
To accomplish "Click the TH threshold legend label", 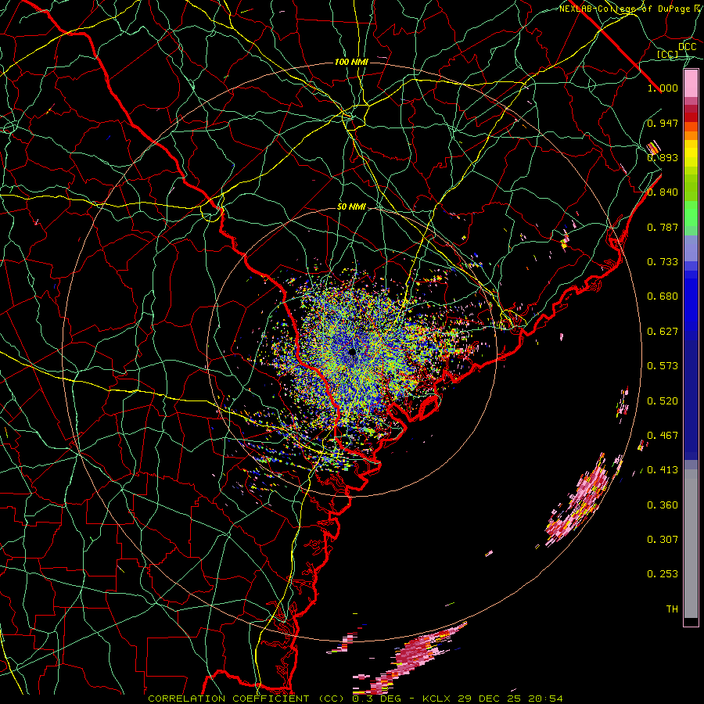I will tap(672, 609).
